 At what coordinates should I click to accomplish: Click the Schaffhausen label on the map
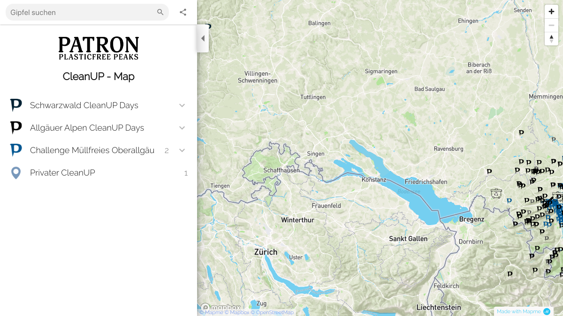click(x=281, y=170)
